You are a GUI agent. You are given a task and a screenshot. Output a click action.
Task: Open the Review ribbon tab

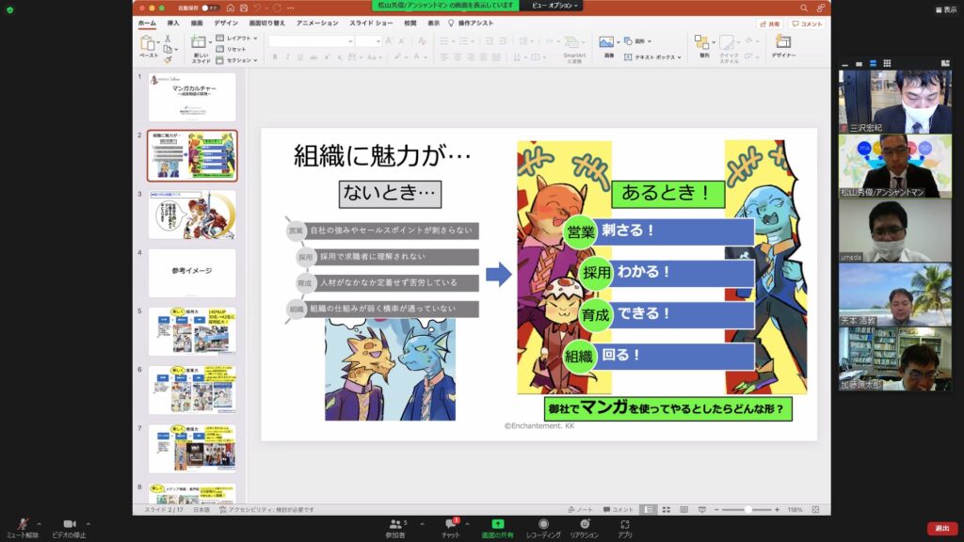click(410, 23)
